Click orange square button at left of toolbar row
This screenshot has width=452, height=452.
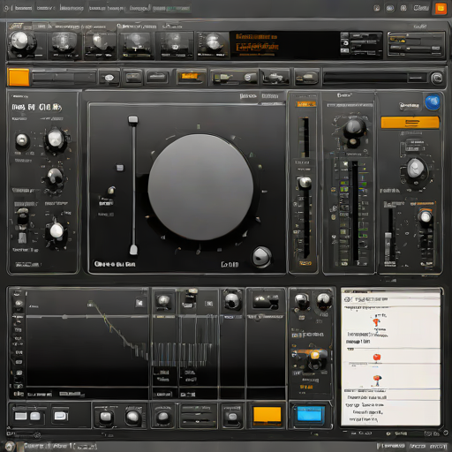pyautogui.click(x=19, y=78)
